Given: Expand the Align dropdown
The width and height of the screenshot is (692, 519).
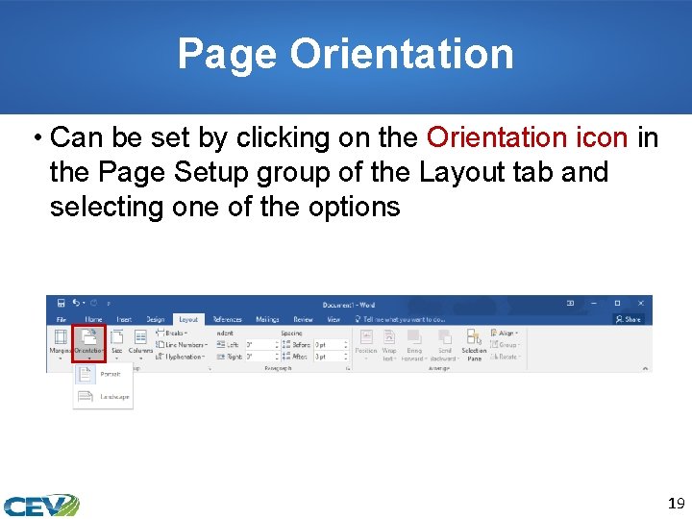Looking at the screenshot, I should pos(505,333).
